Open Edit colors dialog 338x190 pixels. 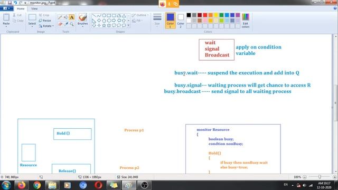click(x=246, y=21)
